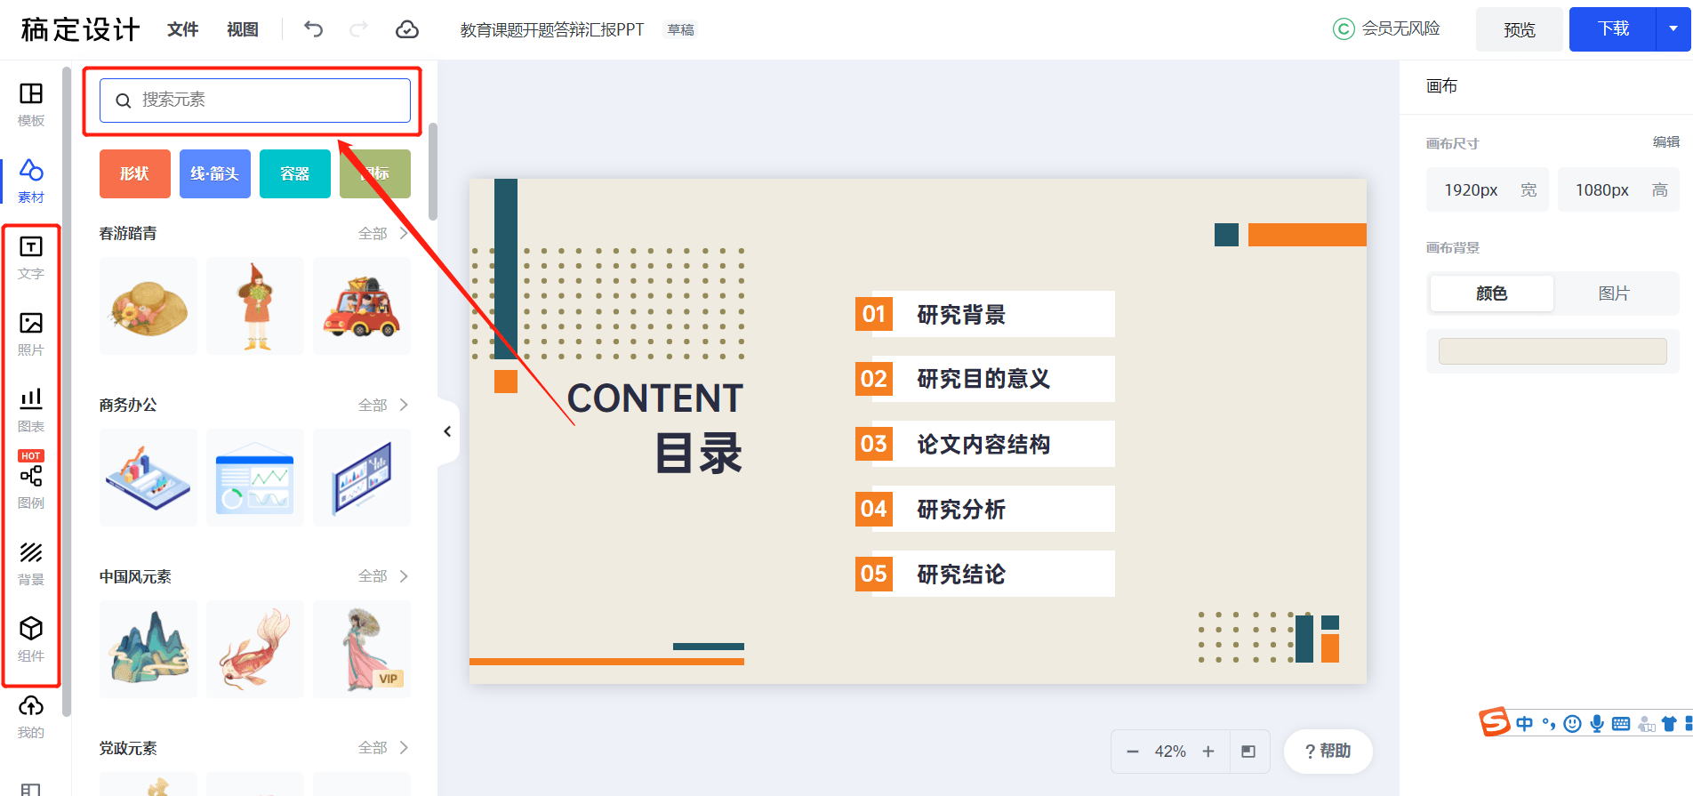The height and width of the screenshot is (796, 1693).
Task: Click the document title 教育课题开题答辩汇报PPT
Action: [x=551, y=29]
